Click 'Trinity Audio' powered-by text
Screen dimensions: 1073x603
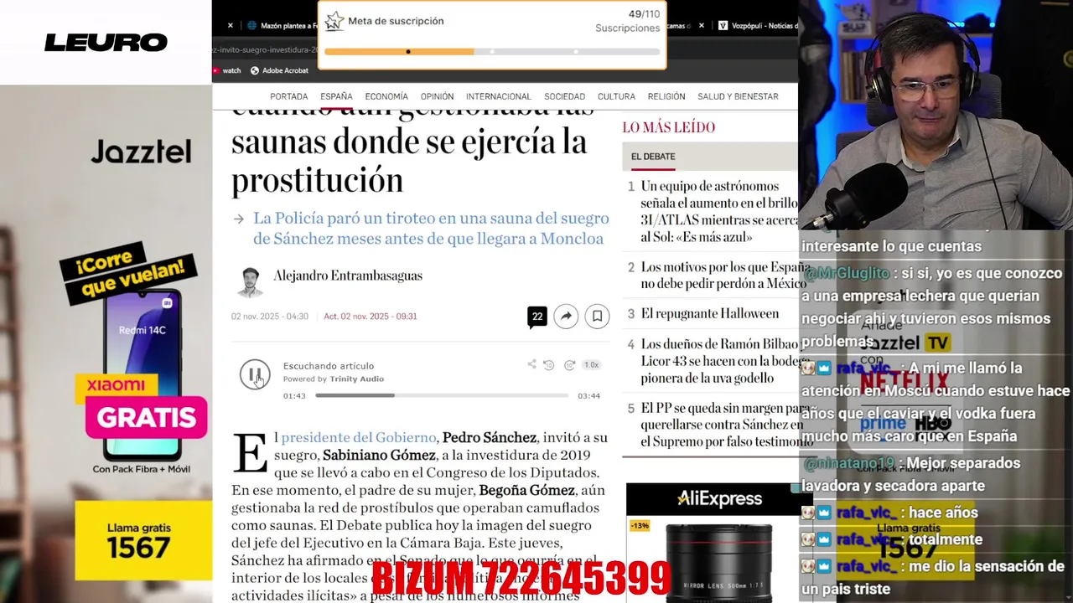pos(357,379)
